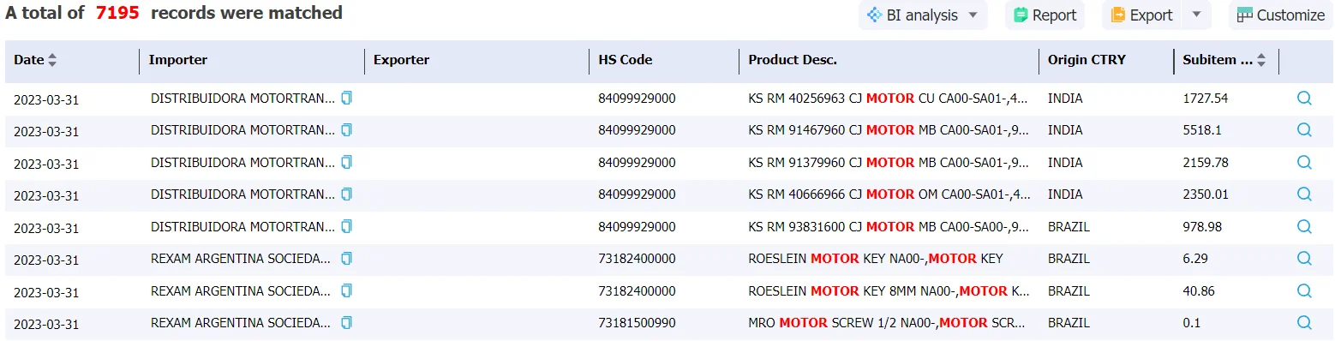Screen dimensions: 1335x341
Task: Copy importer name in the 2159.78 row
Action: tap(346, 162)
